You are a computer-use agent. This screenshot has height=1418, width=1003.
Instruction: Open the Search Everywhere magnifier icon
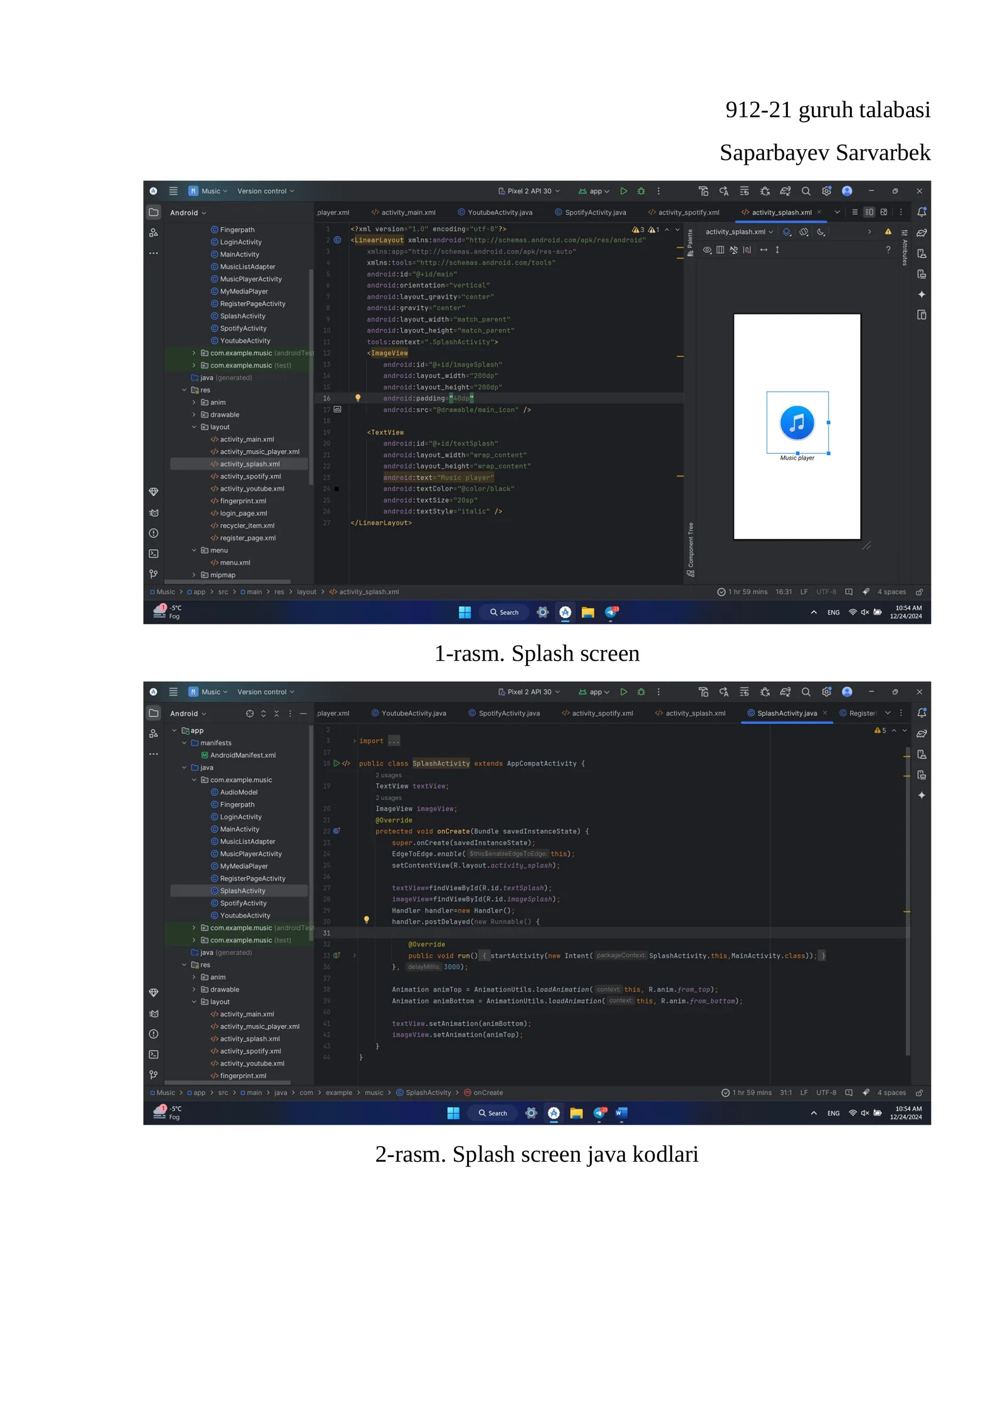(x=806, y=191)
